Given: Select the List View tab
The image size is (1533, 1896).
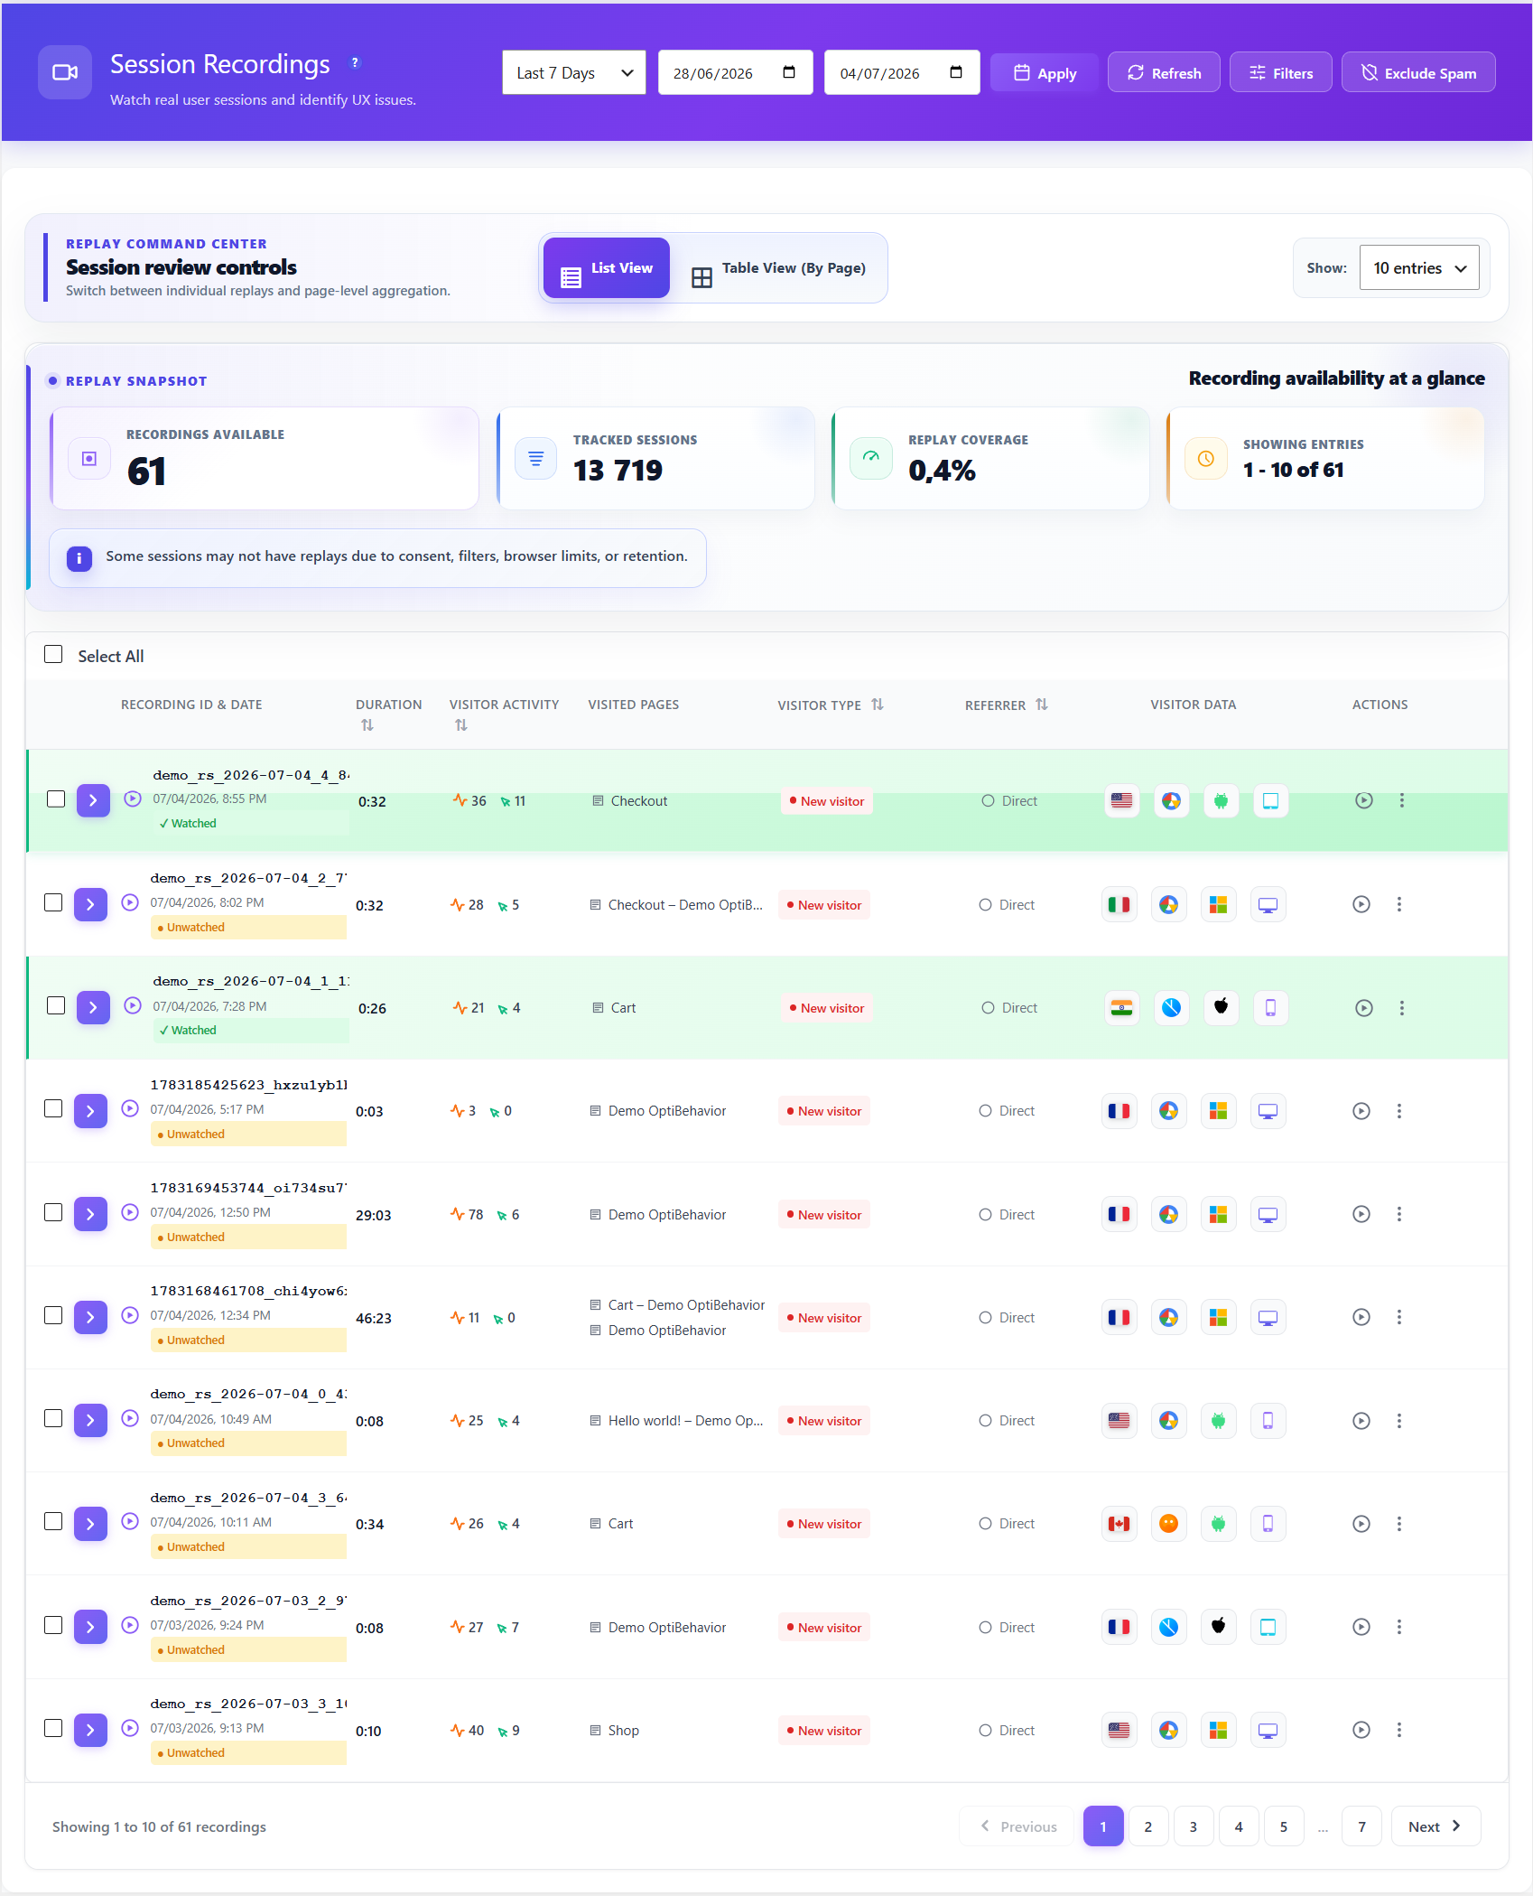Looking at the screenshot, I should 607,268.
